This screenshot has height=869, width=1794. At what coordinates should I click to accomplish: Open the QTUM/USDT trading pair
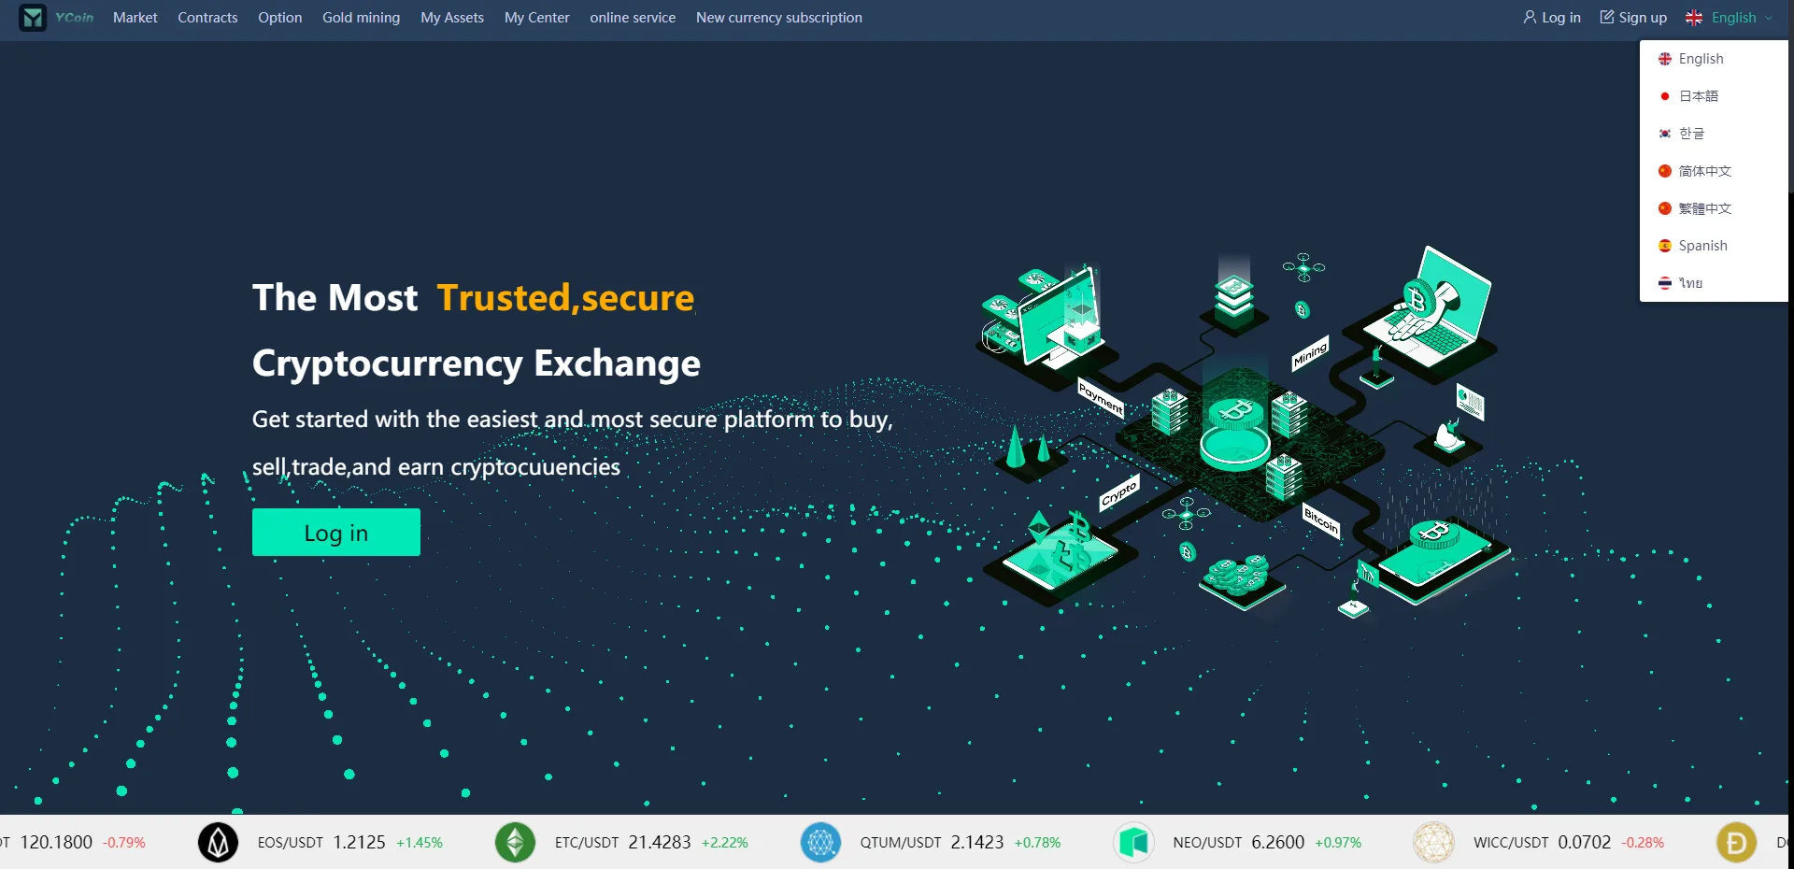pos(901,843)
